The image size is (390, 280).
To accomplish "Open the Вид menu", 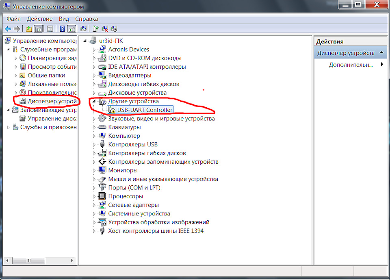I will [64, 19].
